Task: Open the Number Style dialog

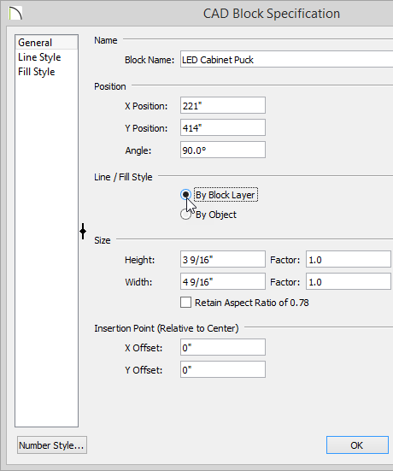Action: click(52, 445)
